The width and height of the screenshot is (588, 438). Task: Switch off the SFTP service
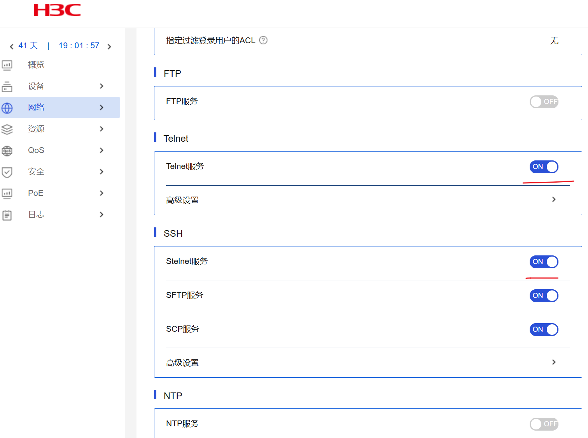point(544,296)
